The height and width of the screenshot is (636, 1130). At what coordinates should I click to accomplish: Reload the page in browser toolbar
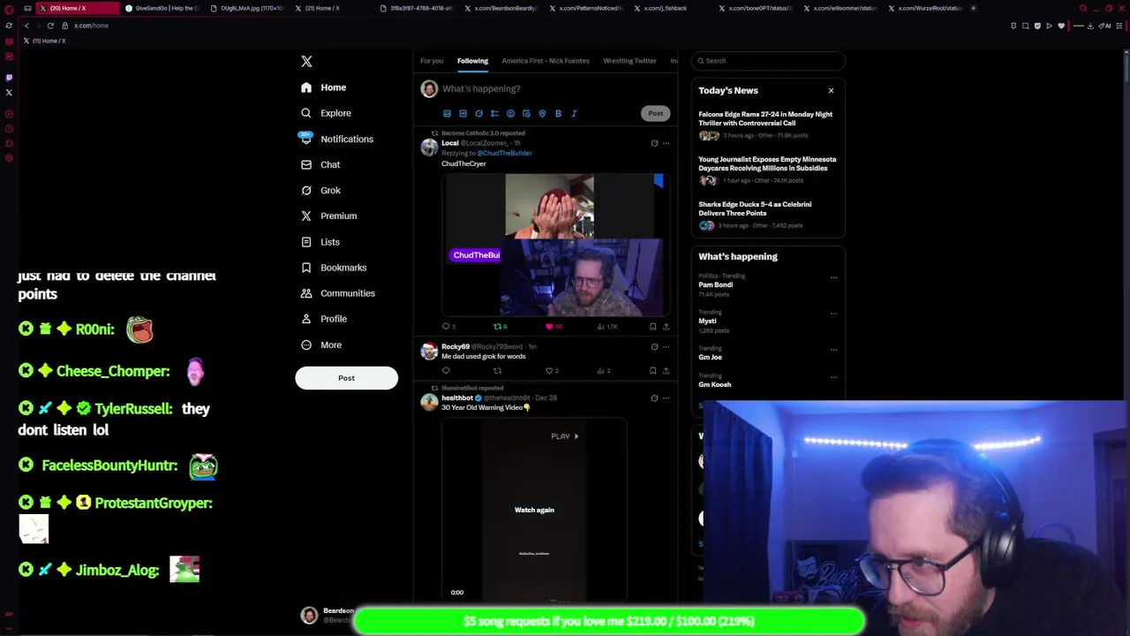coord(50,26)
